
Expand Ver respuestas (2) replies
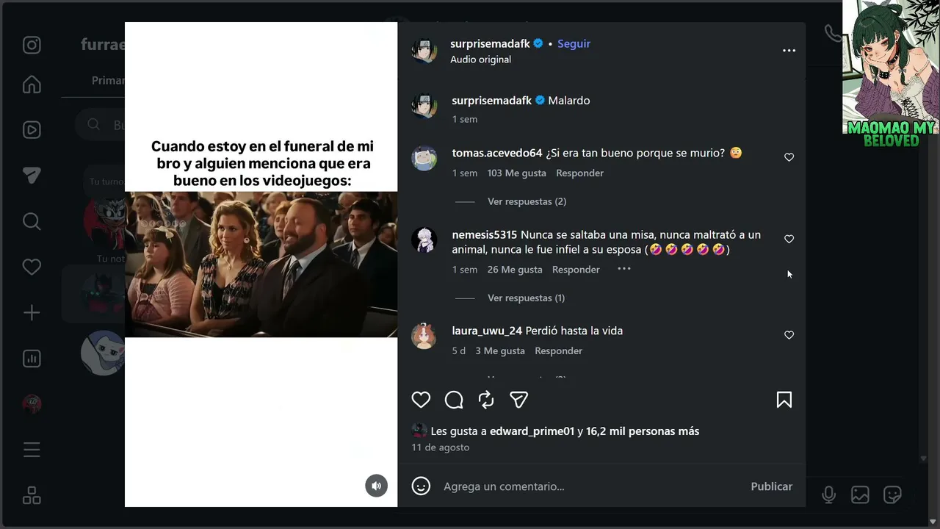[527, 201]
